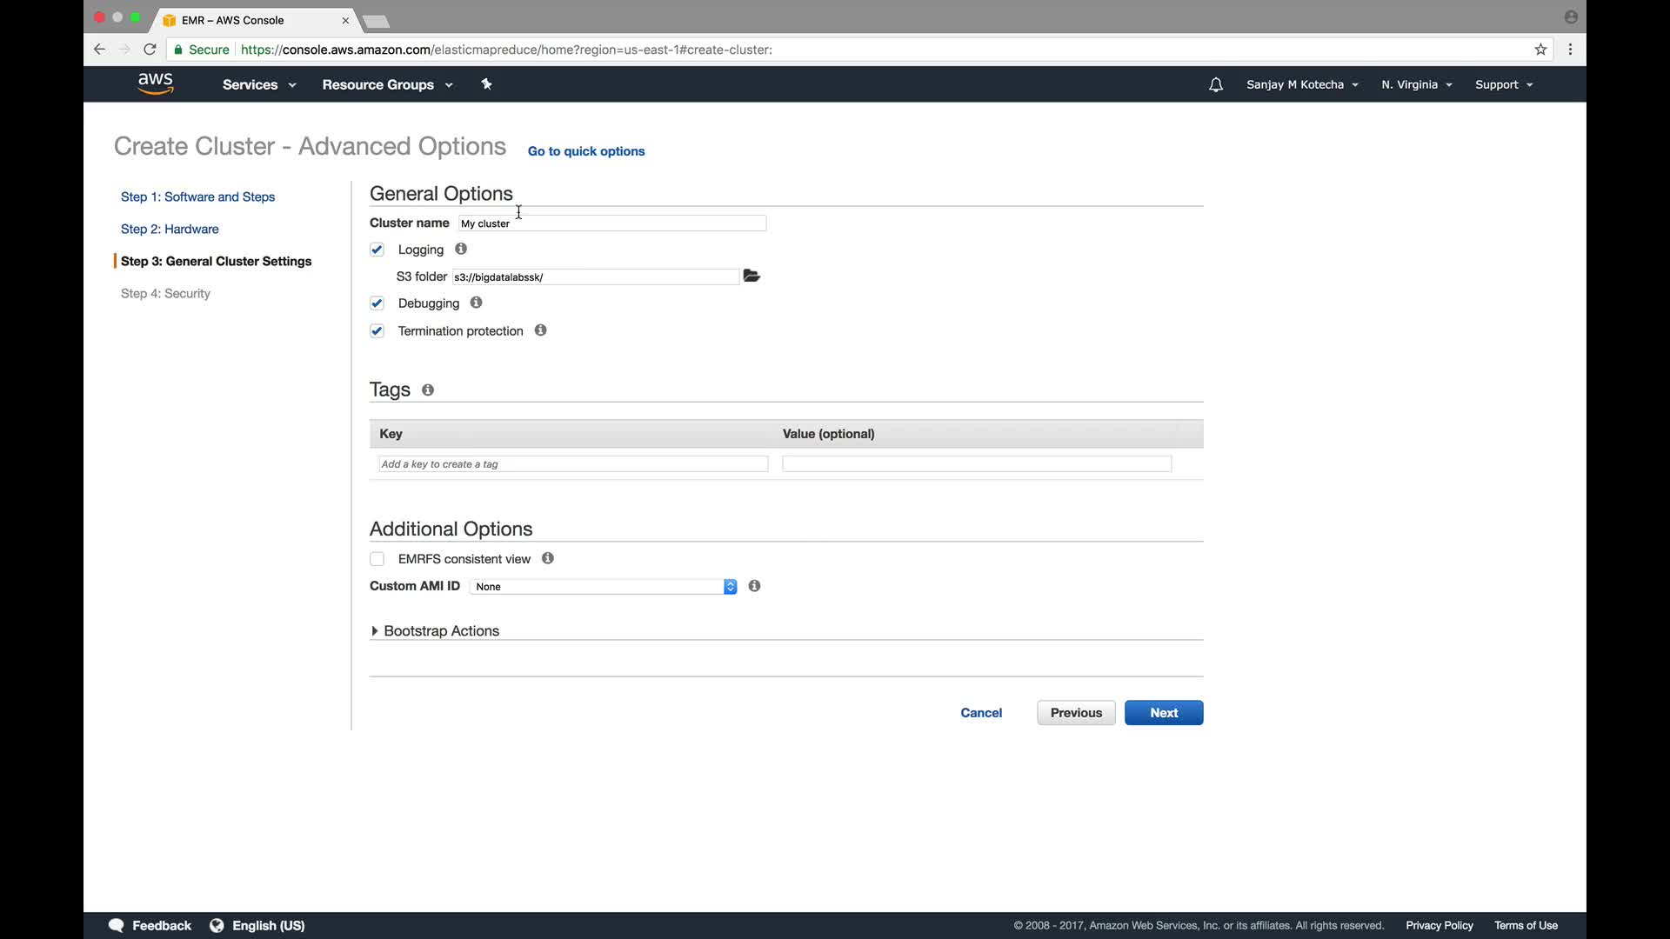Image resolution: width=1670 pixels, height=939 pixels.
Task: Click the S3 folder browse icon
Action: tap(751, 276)
